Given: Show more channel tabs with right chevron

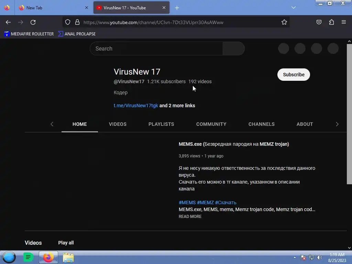Looking at the screenshot, I should click(337, 124).
